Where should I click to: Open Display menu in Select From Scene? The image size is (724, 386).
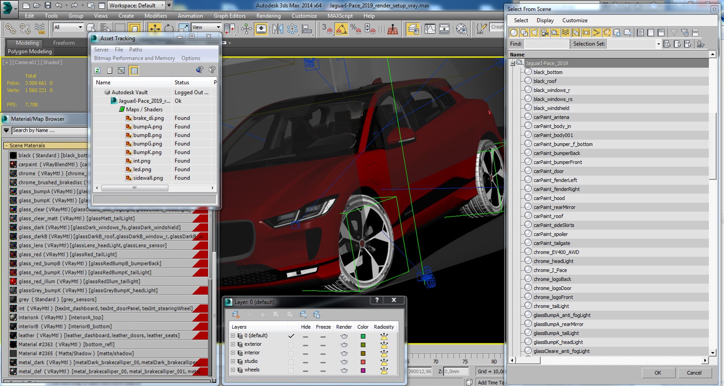[545, 20]
